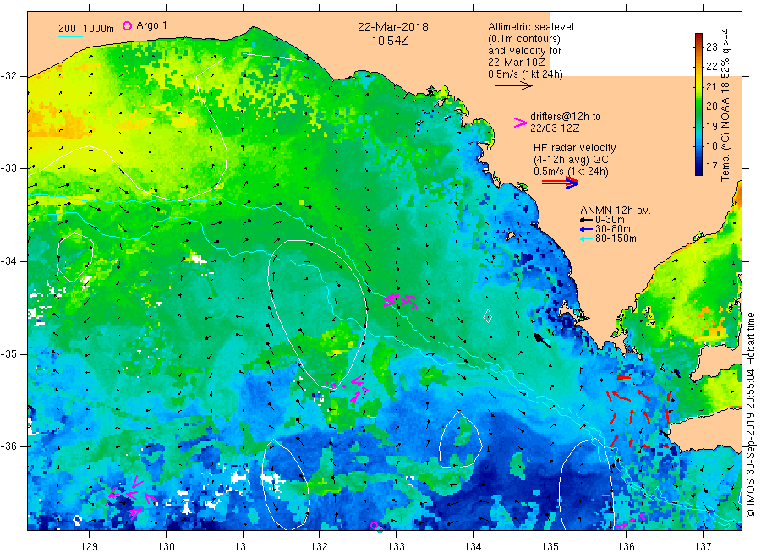The width and height of the screenshot is (761, 558).
Task: Click the 20 degree color bar label
Action: click(711, 107)
